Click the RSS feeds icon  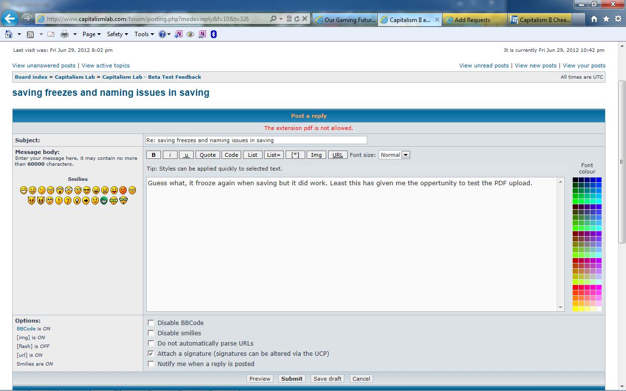(30, 34)
